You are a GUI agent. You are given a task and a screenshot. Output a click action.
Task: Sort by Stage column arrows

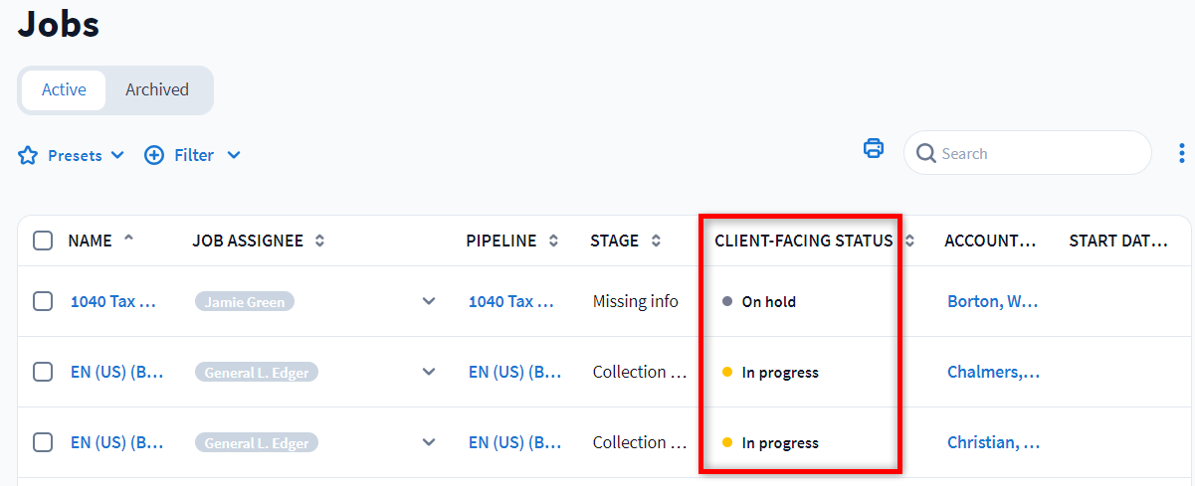tap(656, 241)
